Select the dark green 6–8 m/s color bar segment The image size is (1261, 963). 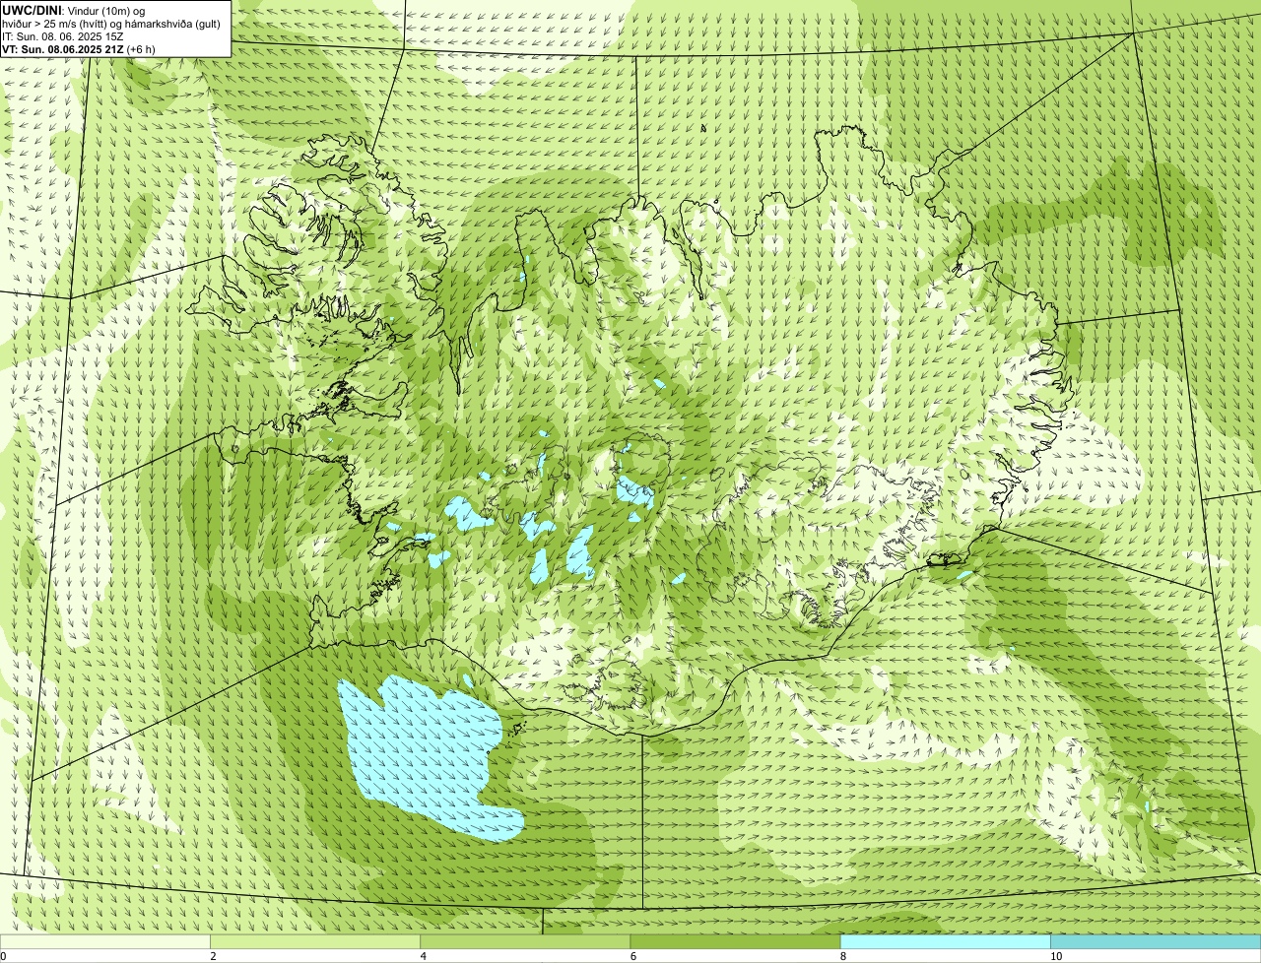[735, 941]
